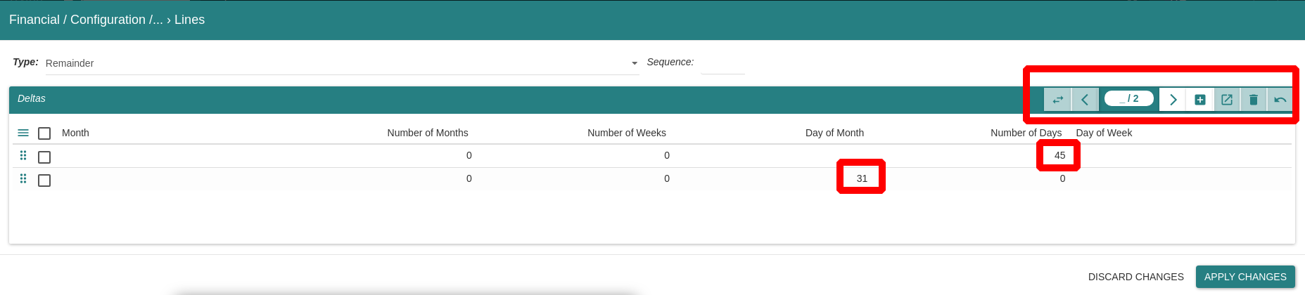Check the first delta row checkbox

(x=44, y=157)
